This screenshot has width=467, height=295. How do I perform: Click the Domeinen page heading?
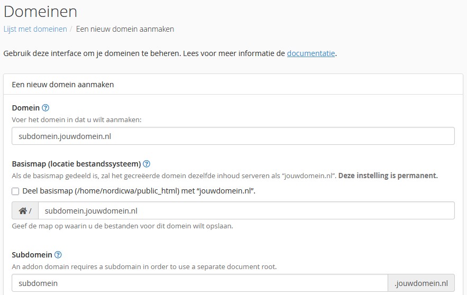coord(41,12)
